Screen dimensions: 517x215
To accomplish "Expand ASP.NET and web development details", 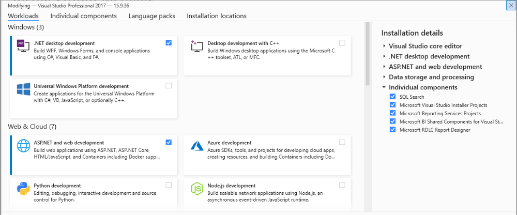I will [384, 67].
